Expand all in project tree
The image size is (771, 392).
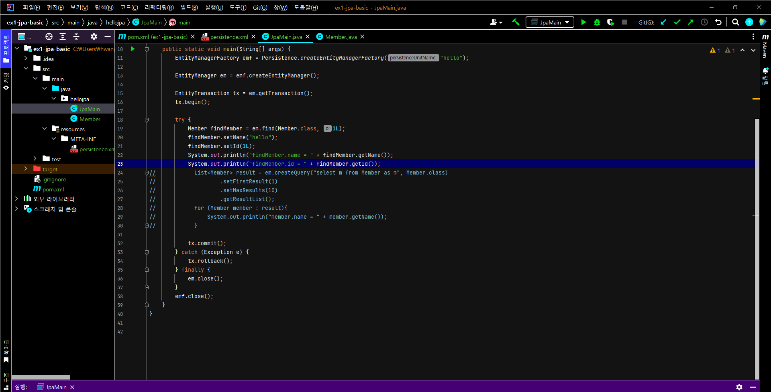pyautogui.click(x=63, y=37)
